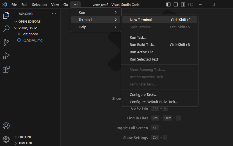Screen dimensions: 233x146
Task: Expand the Timeline section
Action: [37, 143]
